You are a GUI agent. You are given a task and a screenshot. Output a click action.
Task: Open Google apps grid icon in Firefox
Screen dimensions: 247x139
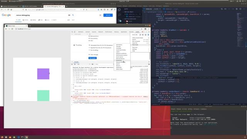(x=100, y=15)
